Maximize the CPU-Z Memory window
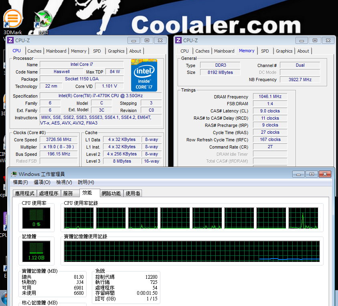Image resolution: width=338 pixels, height=306 pixels. point(315,41)
